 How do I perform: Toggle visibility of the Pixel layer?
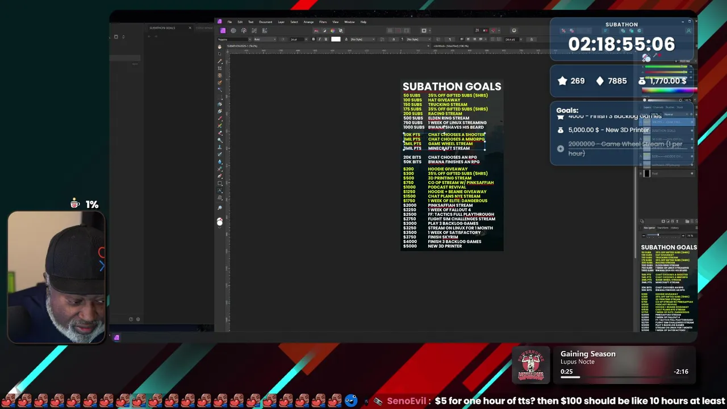coord(692,173)
